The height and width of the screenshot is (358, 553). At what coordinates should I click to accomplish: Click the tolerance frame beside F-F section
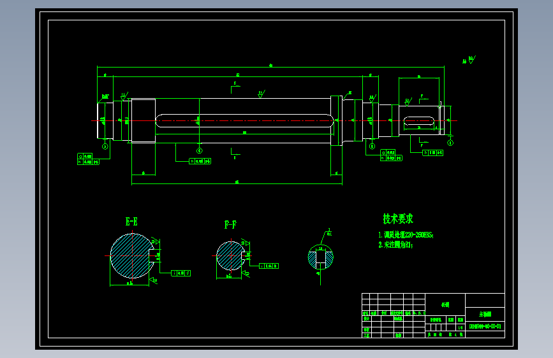click(269, 266)
